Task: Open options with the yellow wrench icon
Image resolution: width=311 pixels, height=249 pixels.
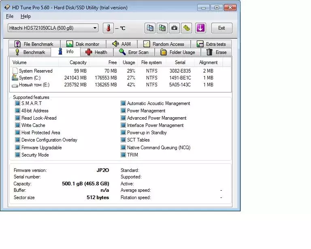Action: [x=186, y=28]
